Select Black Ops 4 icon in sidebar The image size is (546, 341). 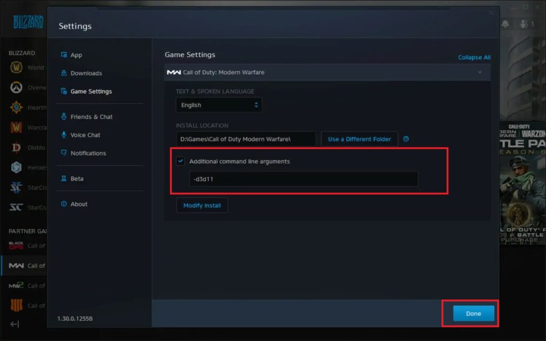[16, 305]
